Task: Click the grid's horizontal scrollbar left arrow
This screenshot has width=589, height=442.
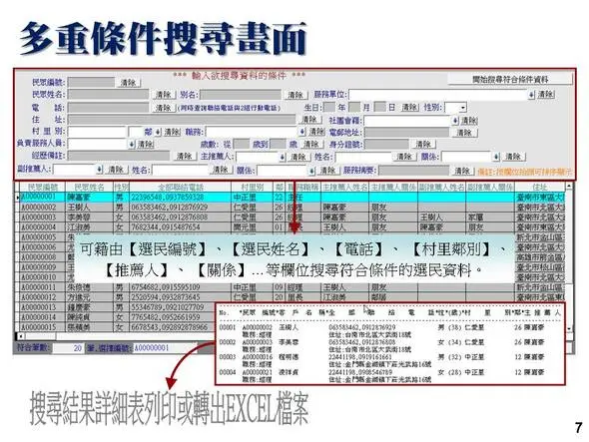Action: point(21,336)
